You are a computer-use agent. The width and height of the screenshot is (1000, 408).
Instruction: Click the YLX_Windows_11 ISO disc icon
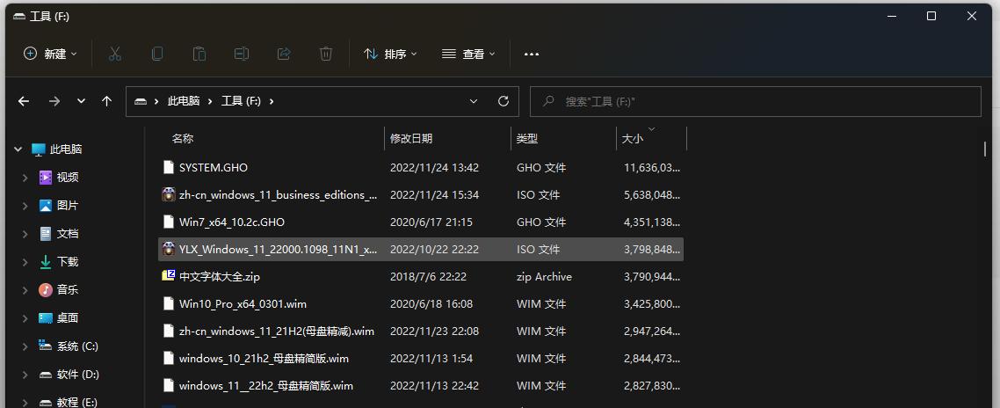pyautogui.click(x=169, y=249)
